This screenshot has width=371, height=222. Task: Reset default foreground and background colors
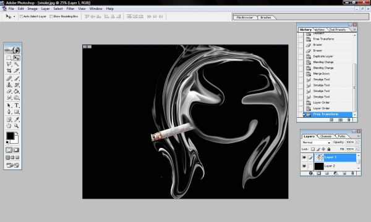[7, 142]
